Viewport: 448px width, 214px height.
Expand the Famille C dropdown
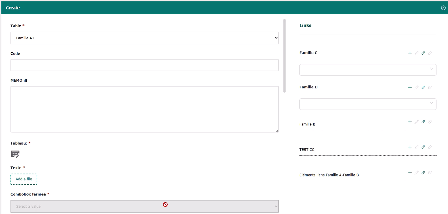pos(368,70)
